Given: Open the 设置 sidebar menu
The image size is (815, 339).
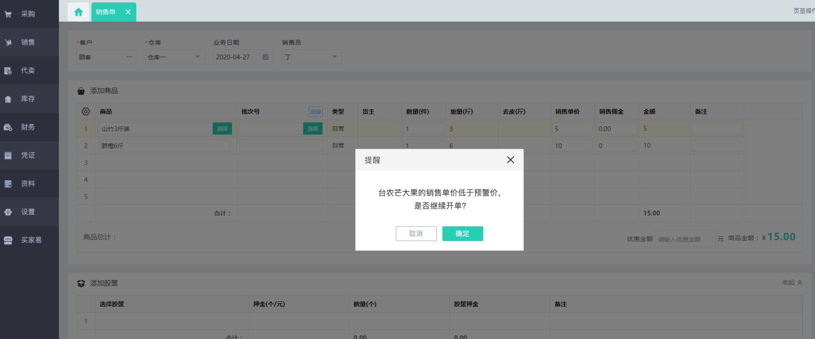Looking at the screenshot, I should pyautogui.click(x=28, y=212).
